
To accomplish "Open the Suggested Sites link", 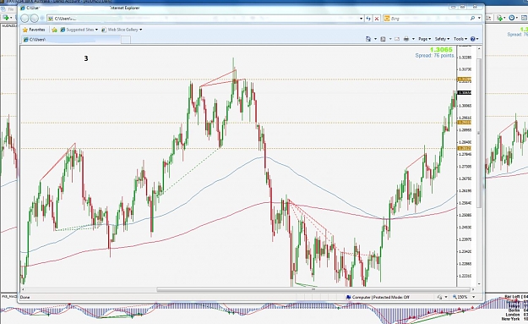I will 79,30.
